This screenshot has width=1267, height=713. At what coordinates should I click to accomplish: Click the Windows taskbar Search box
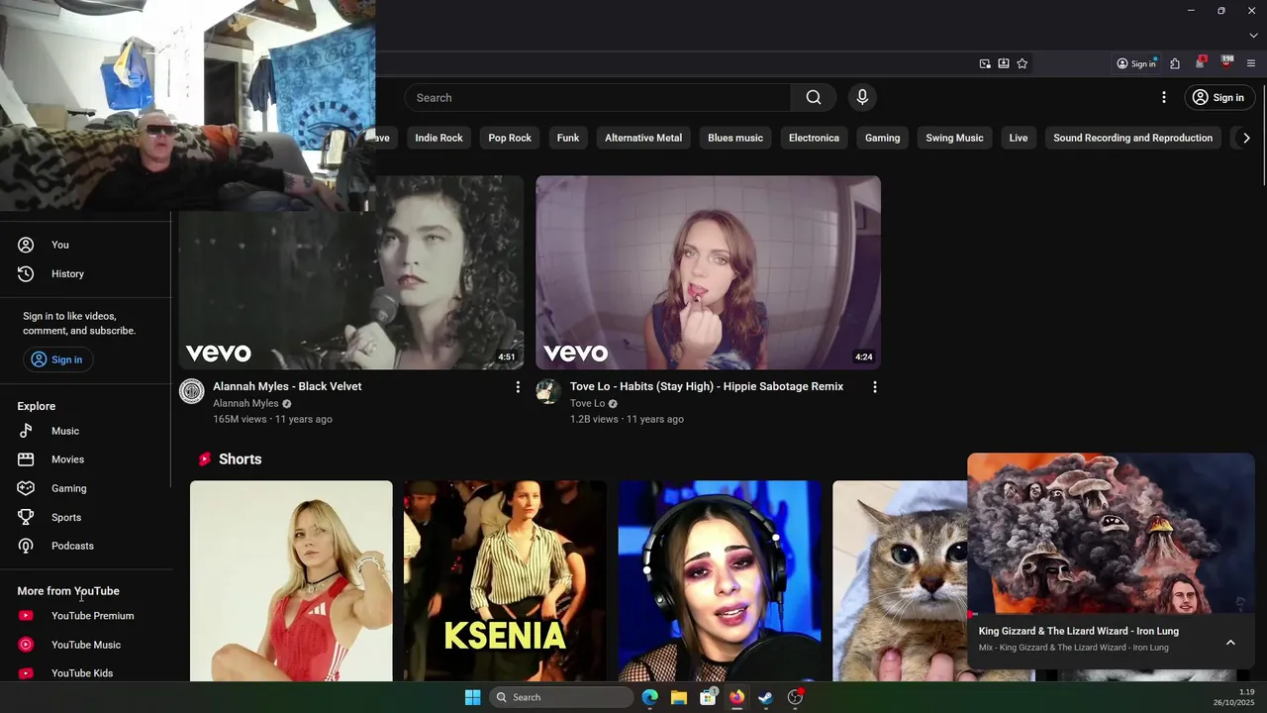(x=561, y=697)
